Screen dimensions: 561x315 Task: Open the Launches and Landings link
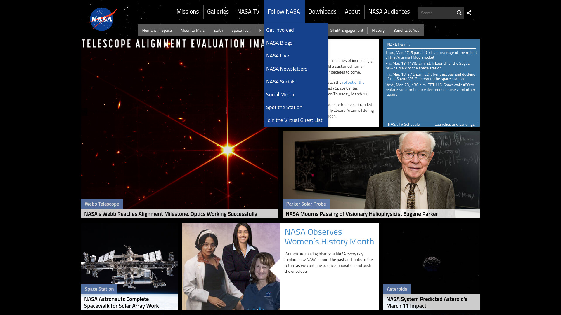pos(455,124)
